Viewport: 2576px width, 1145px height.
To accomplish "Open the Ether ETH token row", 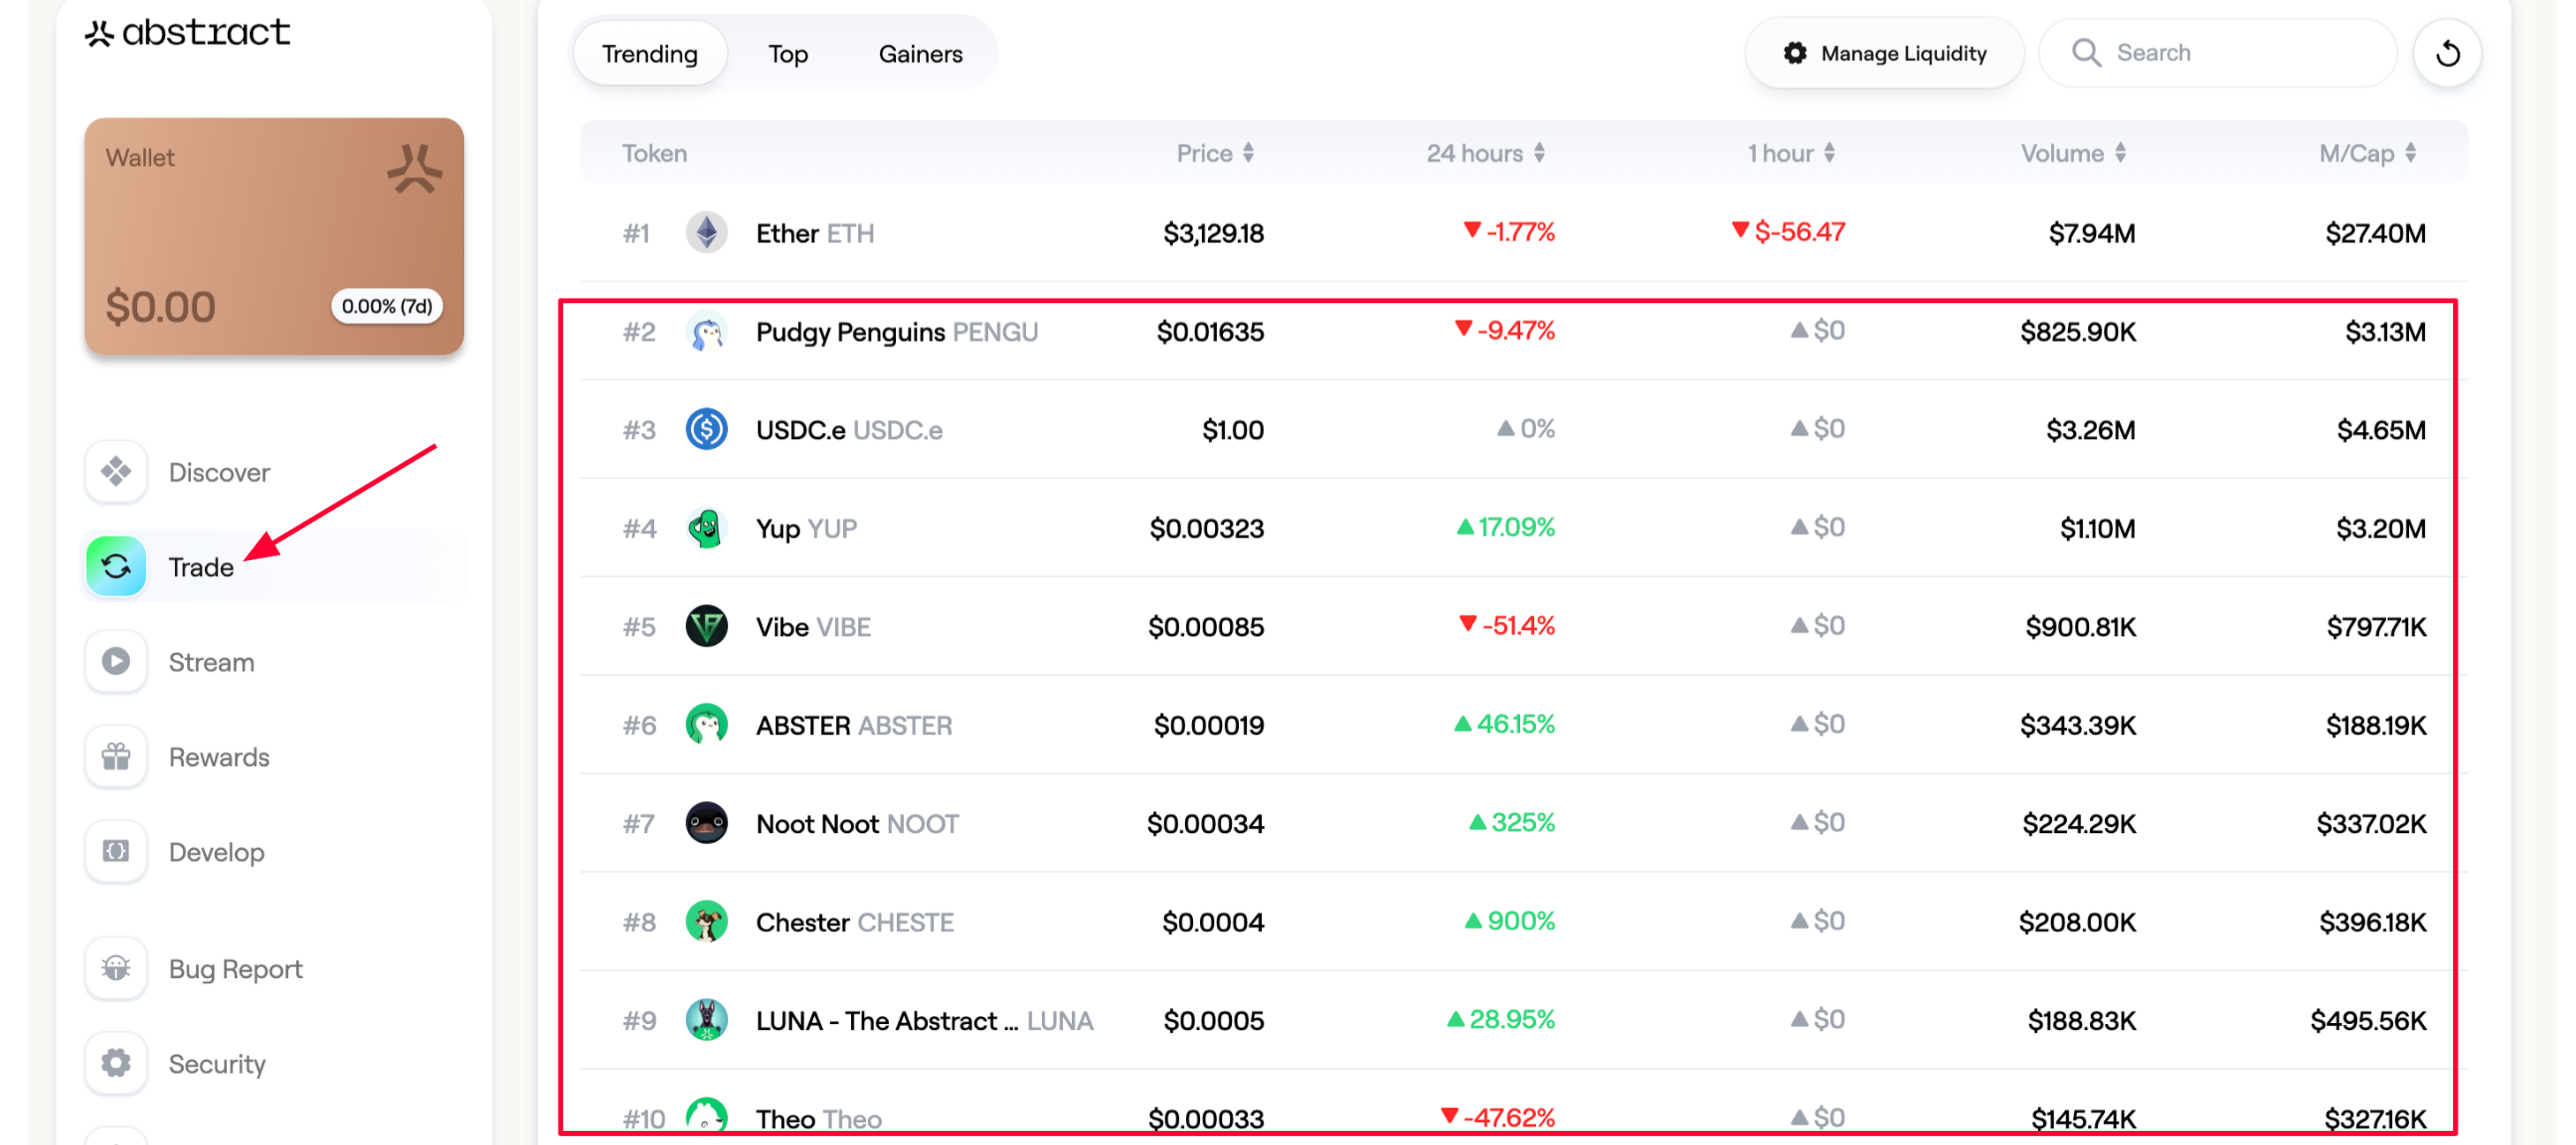I will coord(814,233).
